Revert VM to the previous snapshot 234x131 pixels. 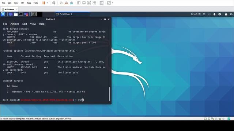pyautogui.click(x=66, y=3)
